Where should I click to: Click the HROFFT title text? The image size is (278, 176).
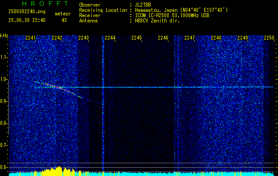[45, 4]
